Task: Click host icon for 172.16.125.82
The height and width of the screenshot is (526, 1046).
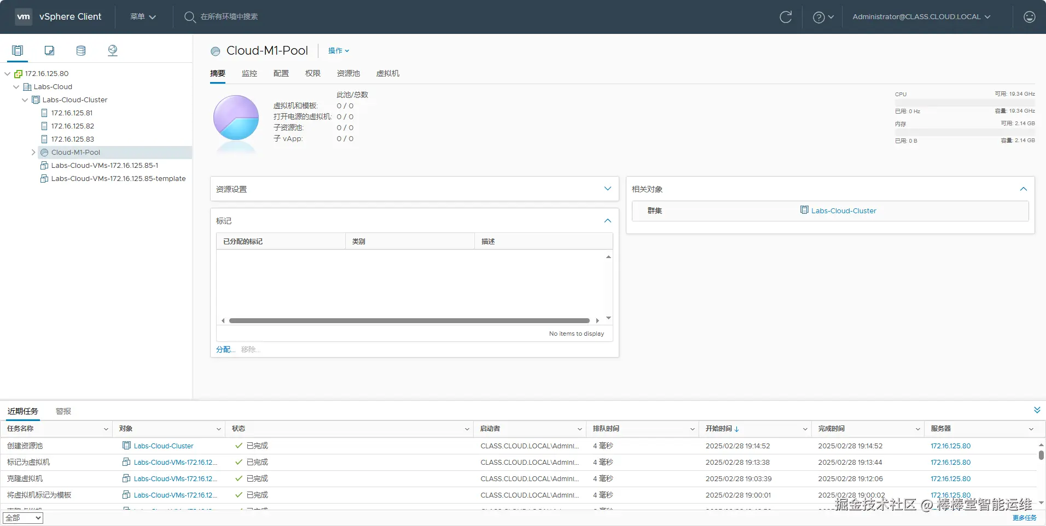Action: (44, 126)
